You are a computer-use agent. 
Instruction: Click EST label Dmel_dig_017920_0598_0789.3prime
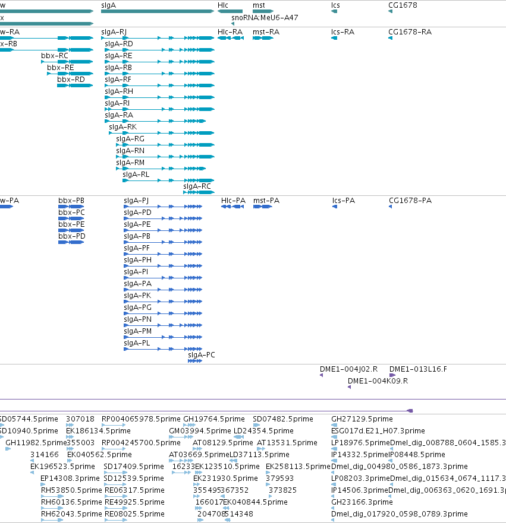pyautogui.click(x=400, y=514)
